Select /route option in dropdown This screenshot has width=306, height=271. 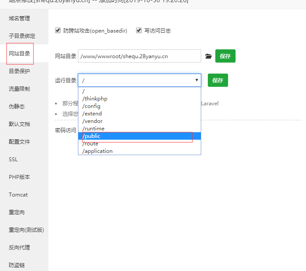tap(140, 144)
